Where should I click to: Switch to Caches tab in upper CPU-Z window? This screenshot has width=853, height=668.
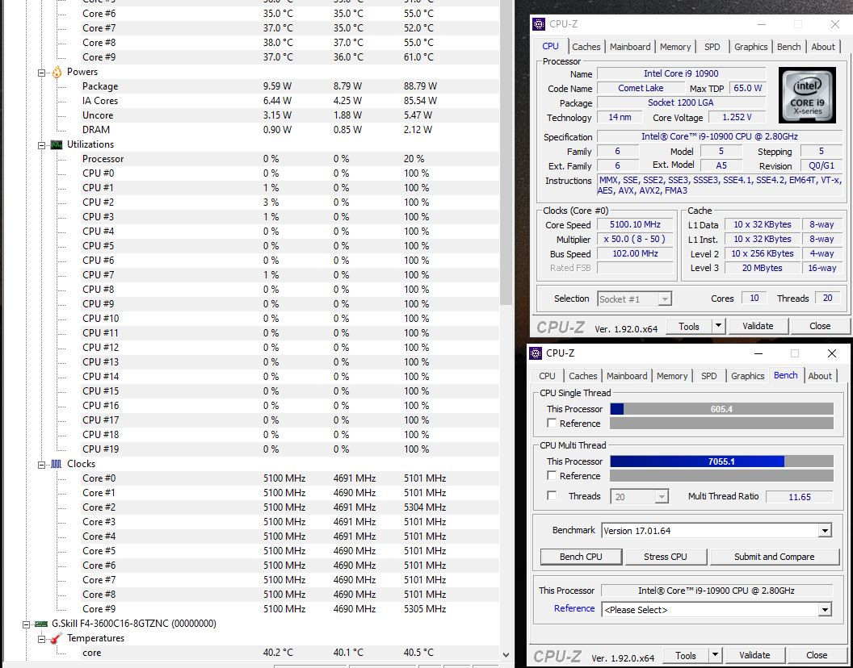[x=586, y=47]
